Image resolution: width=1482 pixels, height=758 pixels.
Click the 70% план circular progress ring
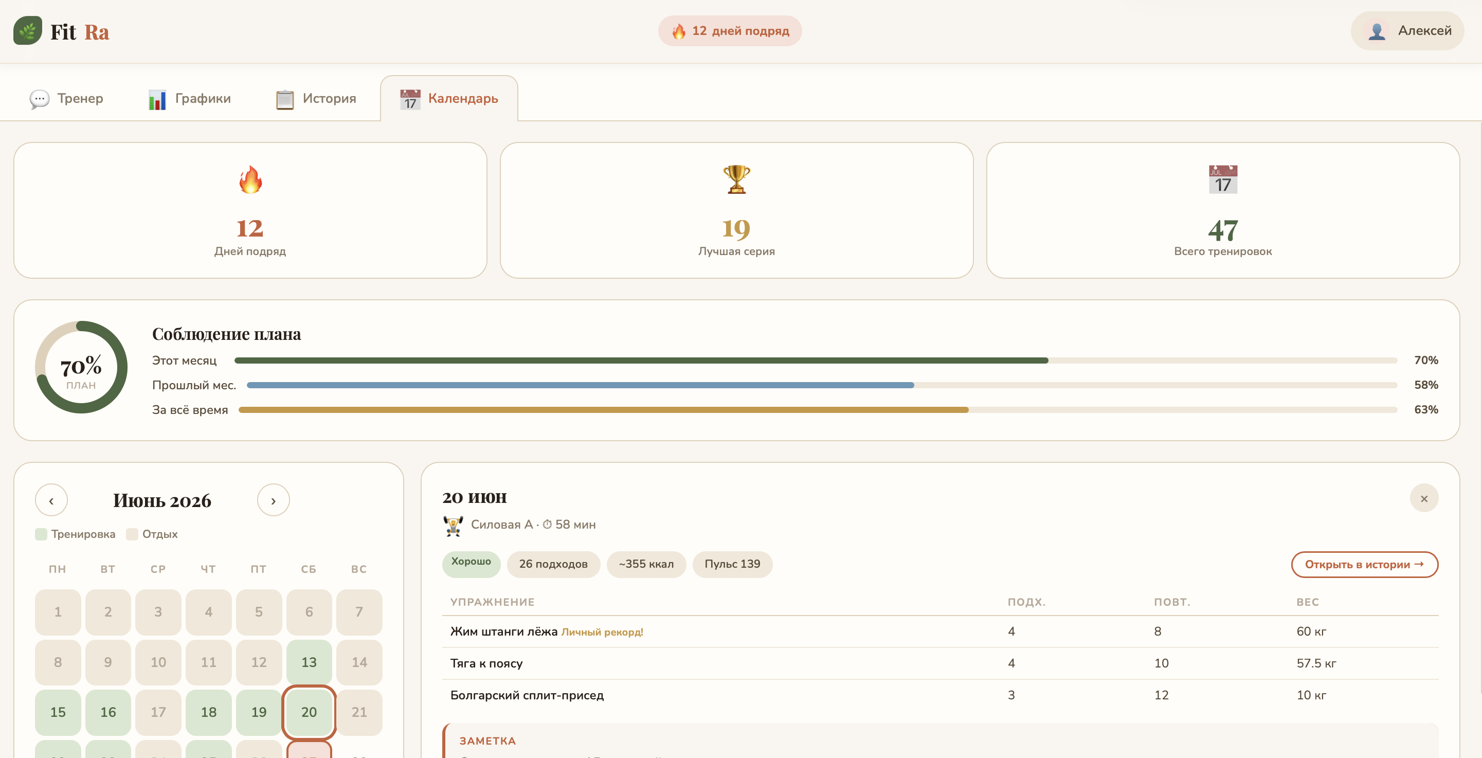point(81,368)
